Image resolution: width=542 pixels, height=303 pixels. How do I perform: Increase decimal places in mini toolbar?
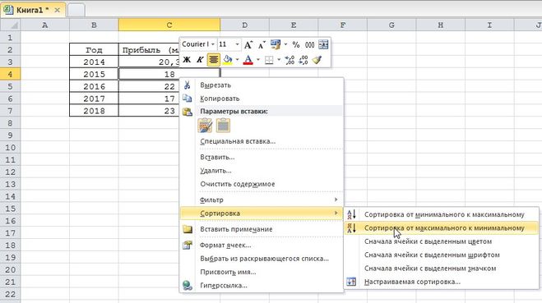tap(290, 60)
